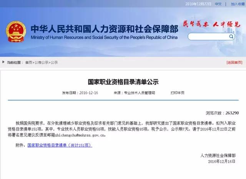Image resolution: width=246 pixels, height=179 pixels.
Task: Click 加入收藏 to bookmark the site
Action: pos(237,4)
